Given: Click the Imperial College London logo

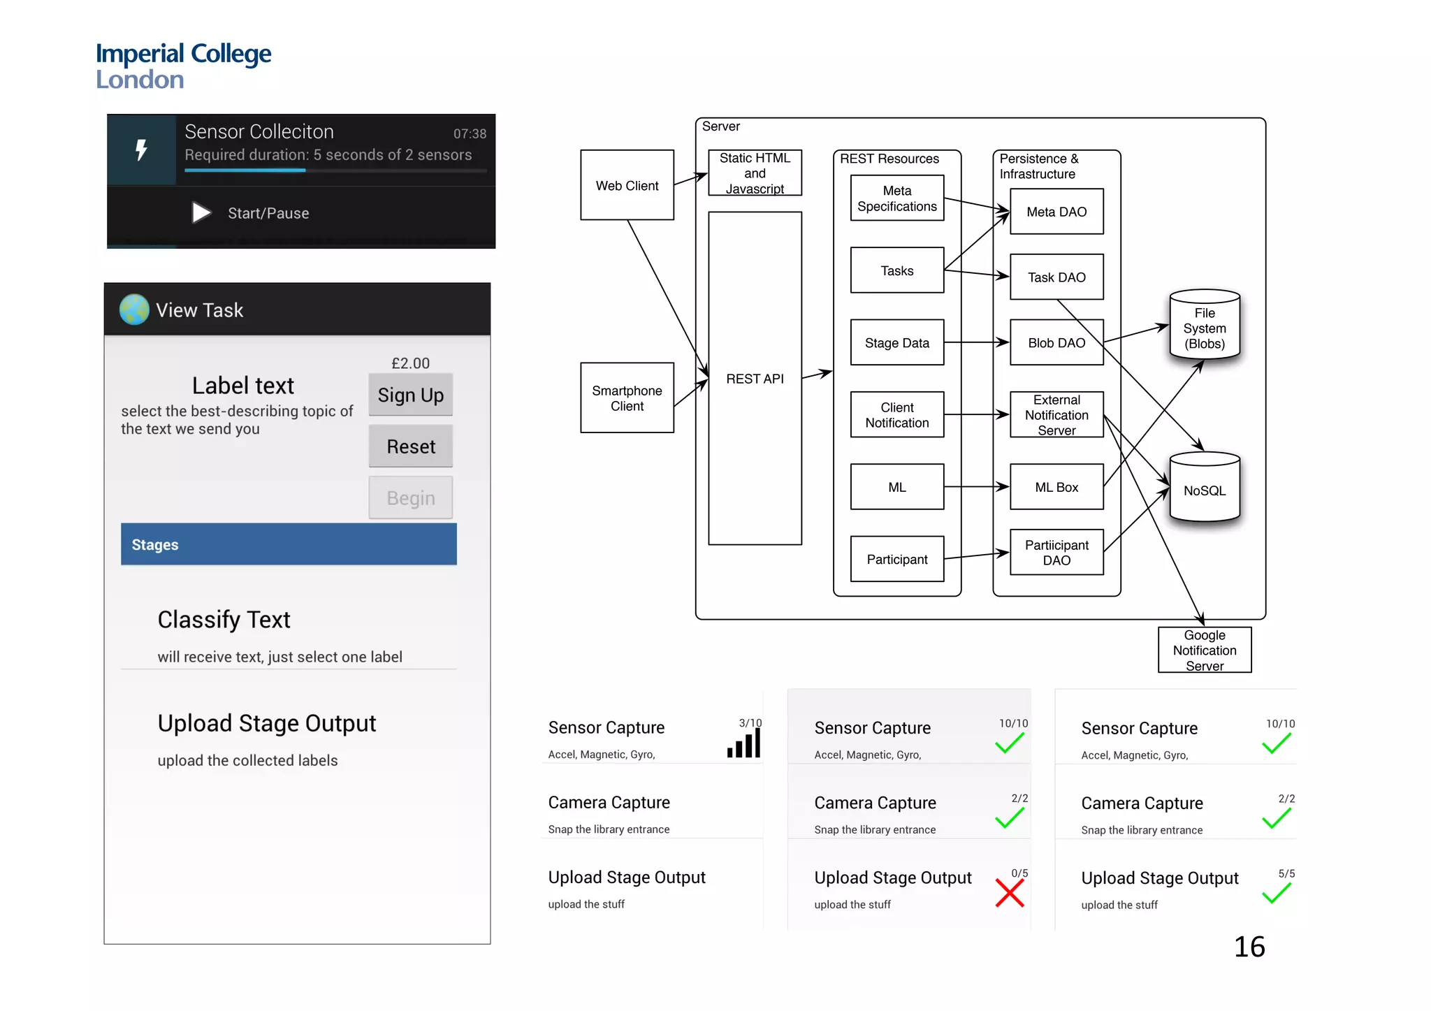Looking at the screenshot, I should 183,66.
